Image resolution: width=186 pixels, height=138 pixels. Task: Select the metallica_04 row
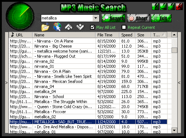[x=88, y=92]
